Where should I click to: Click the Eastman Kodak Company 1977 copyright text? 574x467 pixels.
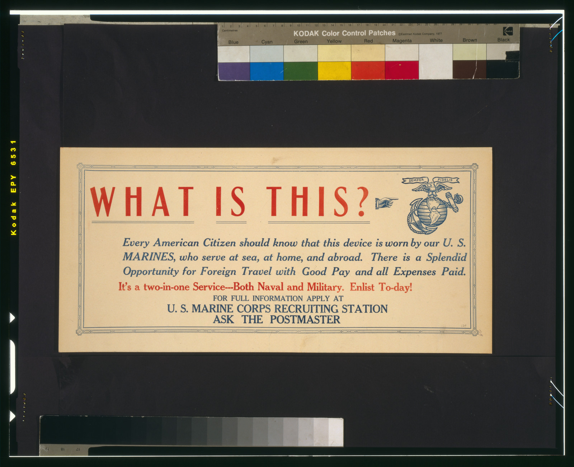point(420,34)
